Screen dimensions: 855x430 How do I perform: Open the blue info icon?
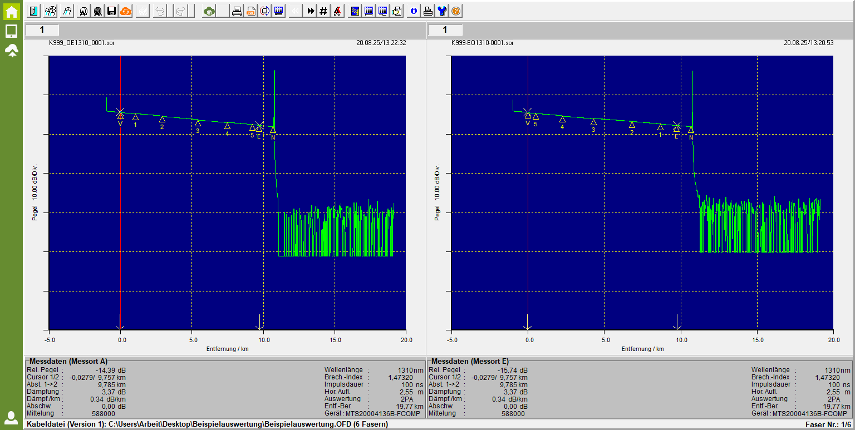click(x=414, y=11)
